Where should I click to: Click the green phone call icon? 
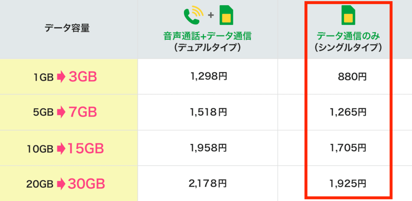192,15
